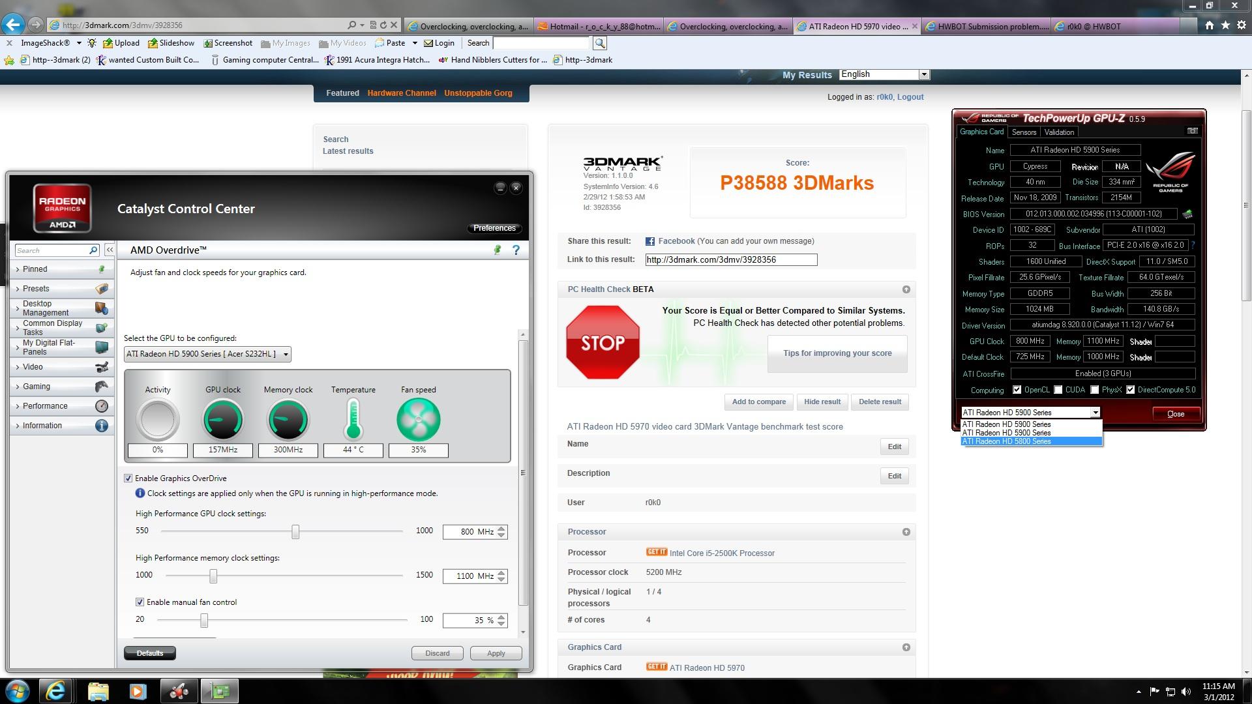1252x704 pixels.
Task: Click the green pin icon in AMD Overdrive header
Action: (498, 250)
